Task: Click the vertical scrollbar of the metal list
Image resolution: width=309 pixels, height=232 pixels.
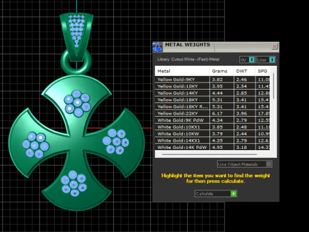Action: point(274,86)
